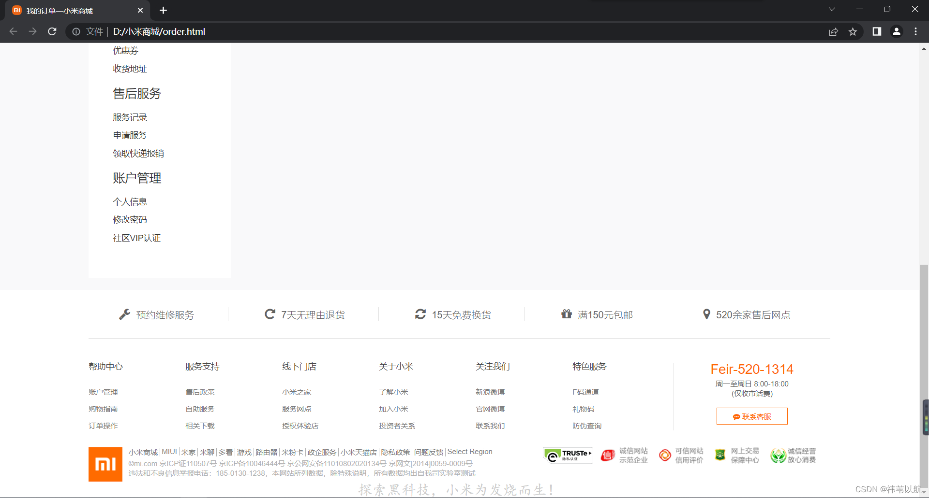Open 修改密码 in the sidebar

pyautogui.click(x=130, y=220)
